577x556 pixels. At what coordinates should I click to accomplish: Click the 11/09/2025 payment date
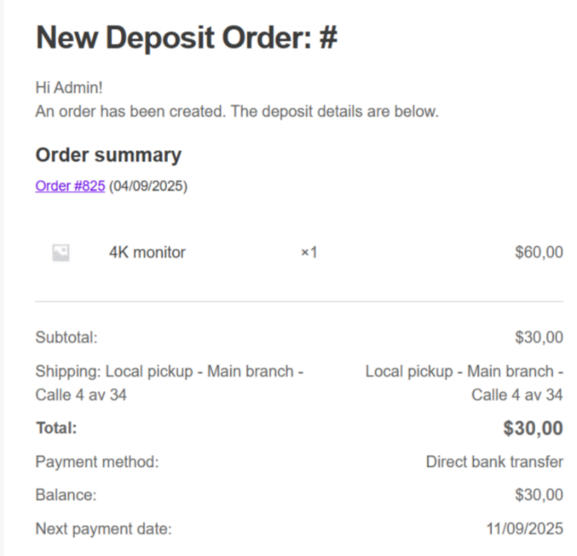coord(525,529)
